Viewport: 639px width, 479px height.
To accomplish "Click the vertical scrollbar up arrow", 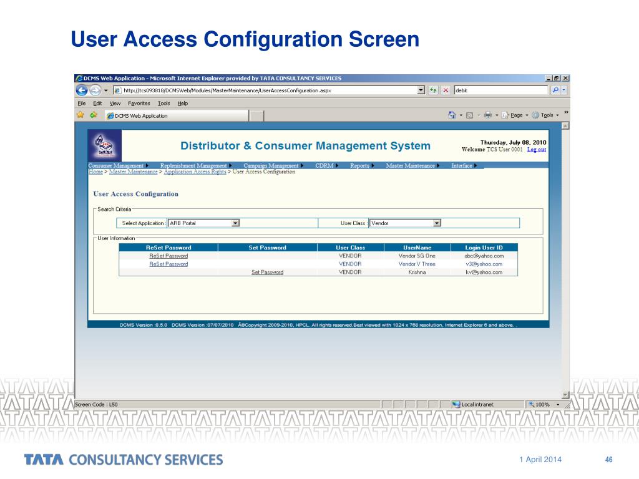I will (565, 126).
